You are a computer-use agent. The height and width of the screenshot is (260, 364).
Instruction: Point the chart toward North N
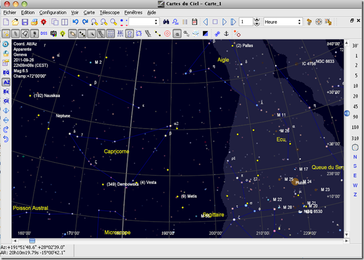click(355, 157)
